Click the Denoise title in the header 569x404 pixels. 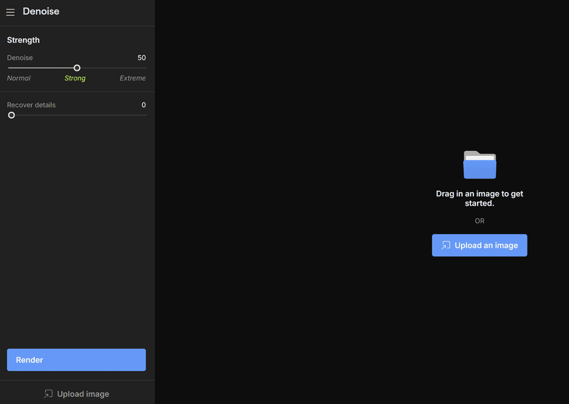[x=41, y=11]
